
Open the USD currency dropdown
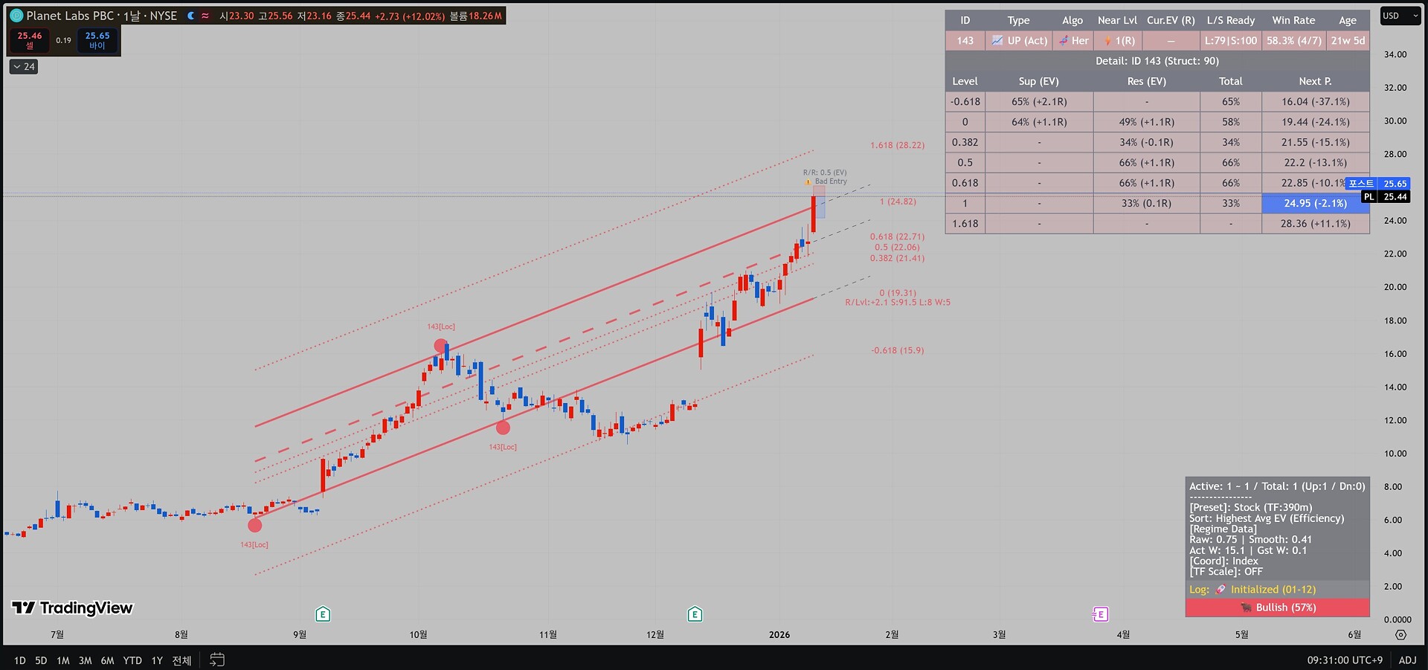[1400, 16]
